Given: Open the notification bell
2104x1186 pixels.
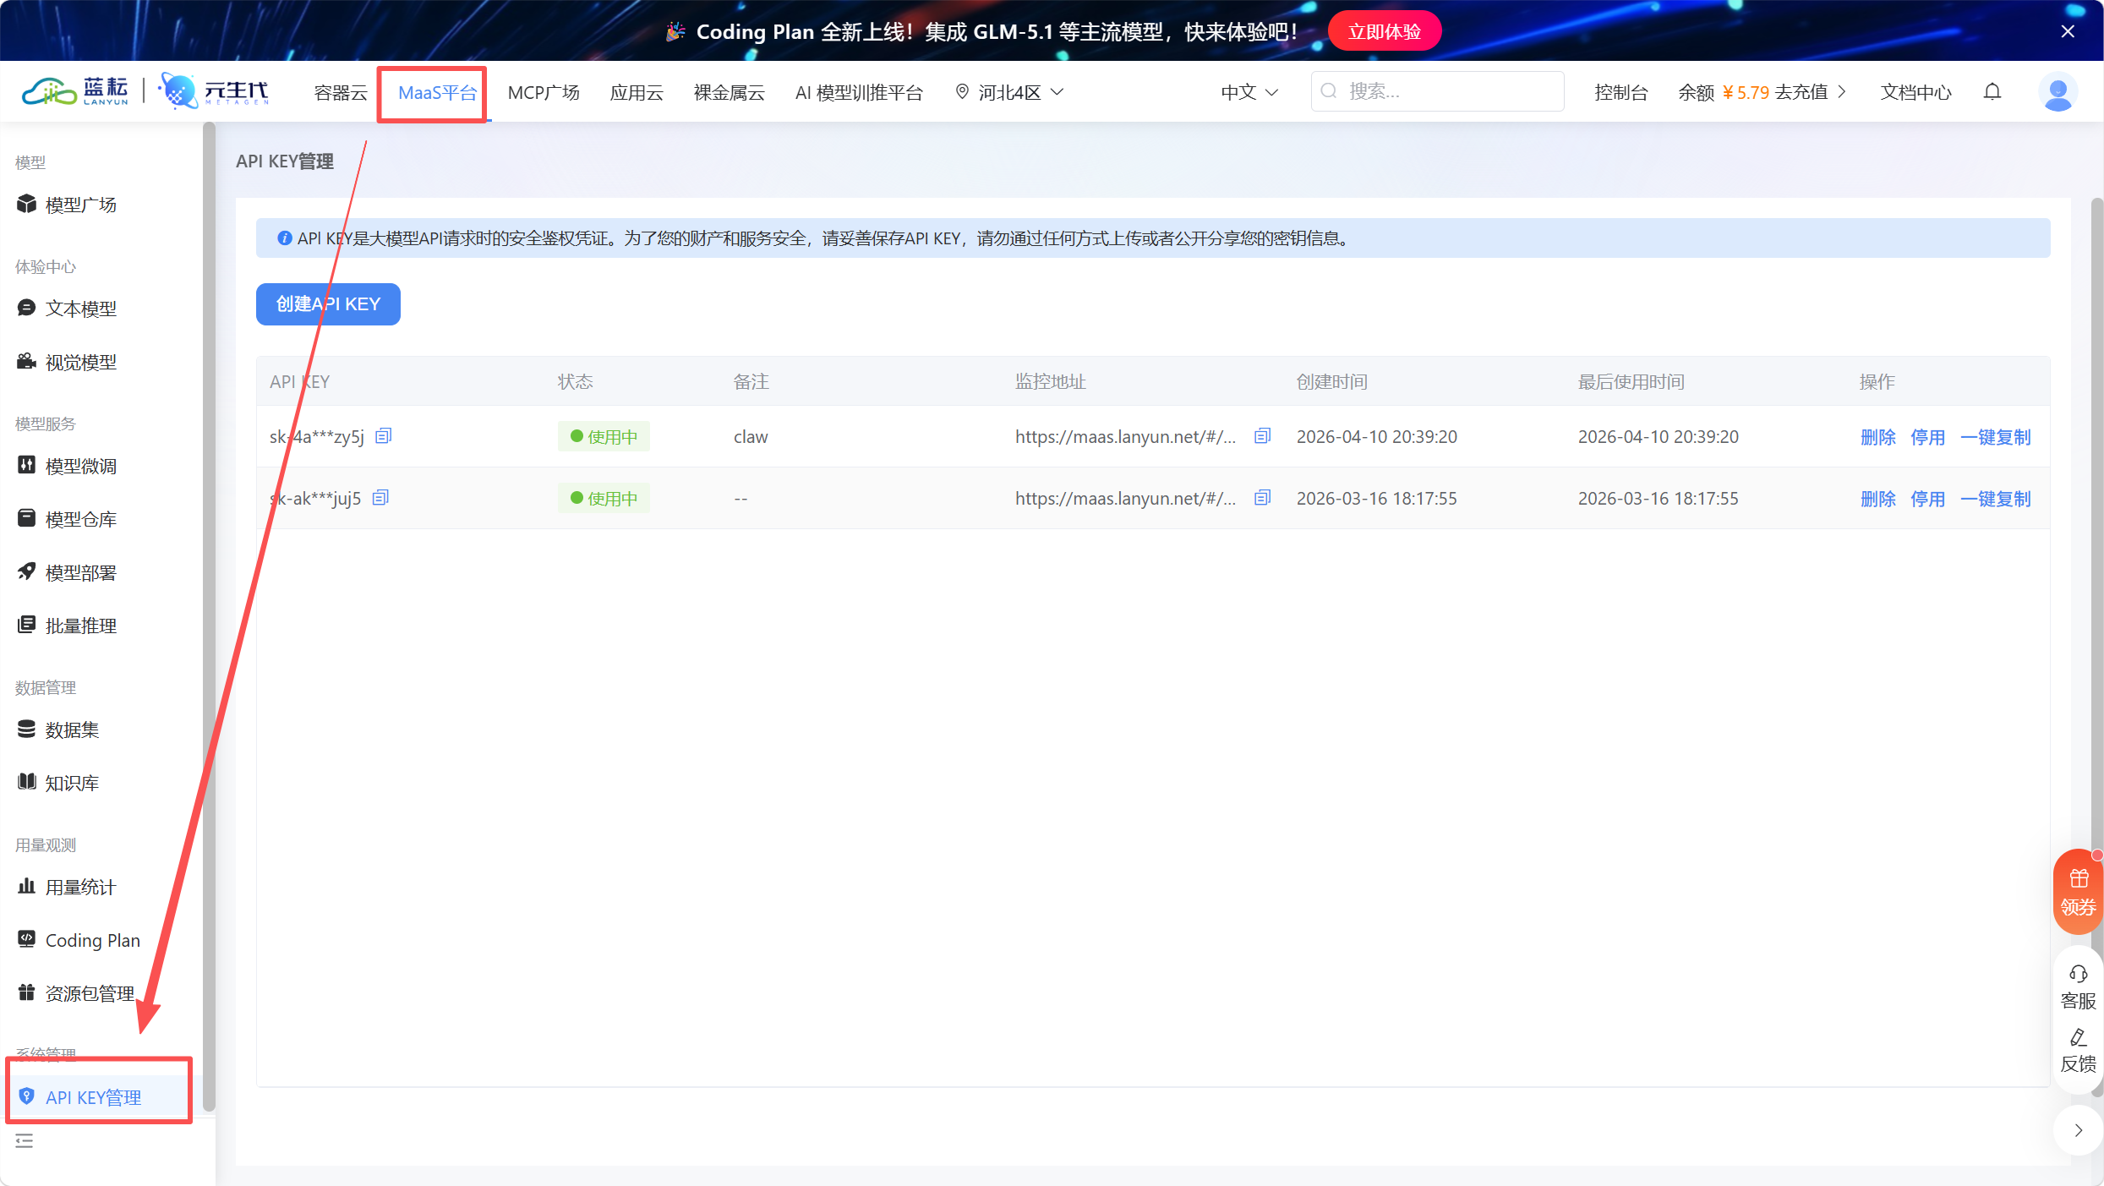Looking at the screenshot, I should pos(1992,91).
